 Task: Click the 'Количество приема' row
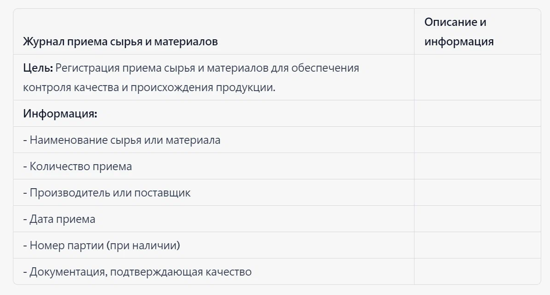78,166
